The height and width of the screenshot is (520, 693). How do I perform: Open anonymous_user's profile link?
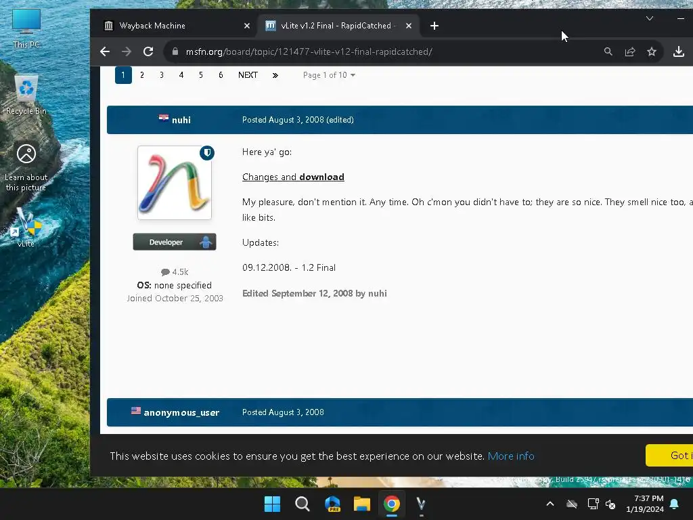[181, 412]
